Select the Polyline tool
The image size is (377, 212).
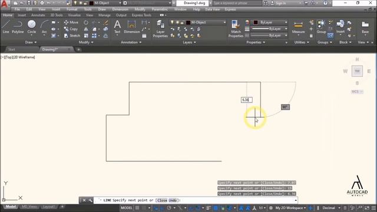(x=18, y=27)
